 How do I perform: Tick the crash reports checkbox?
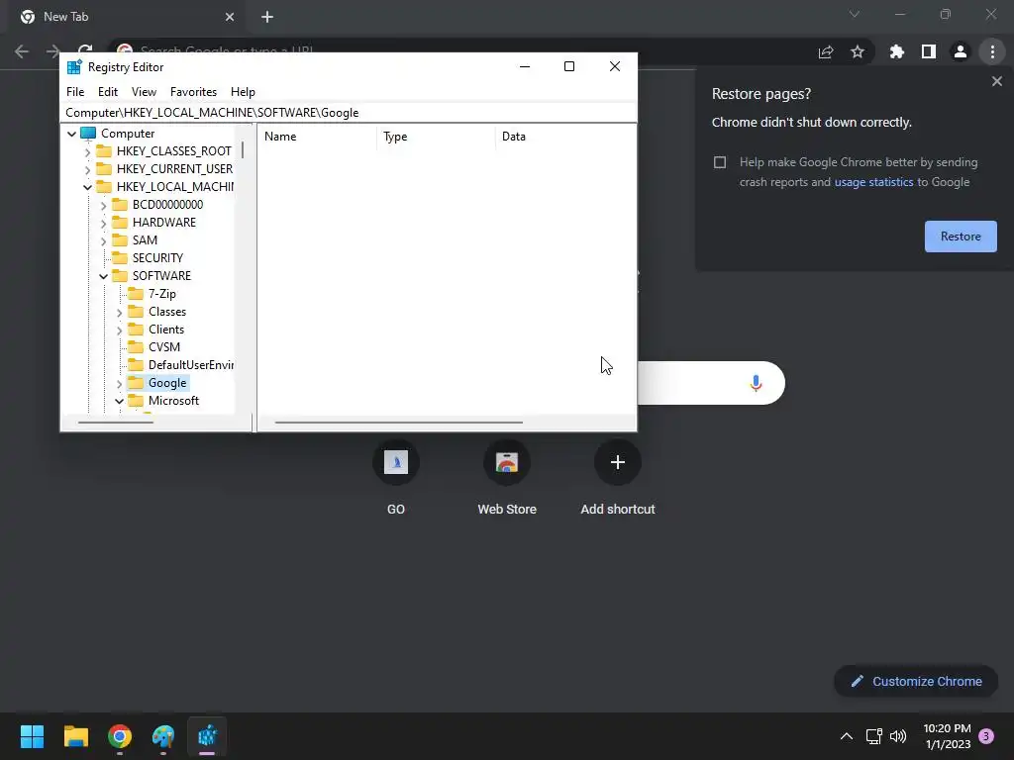[720, 162]
